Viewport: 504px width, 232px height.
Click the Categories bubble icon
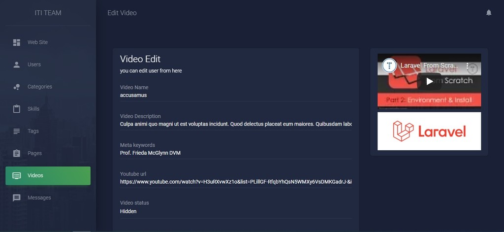pos(16,87)
